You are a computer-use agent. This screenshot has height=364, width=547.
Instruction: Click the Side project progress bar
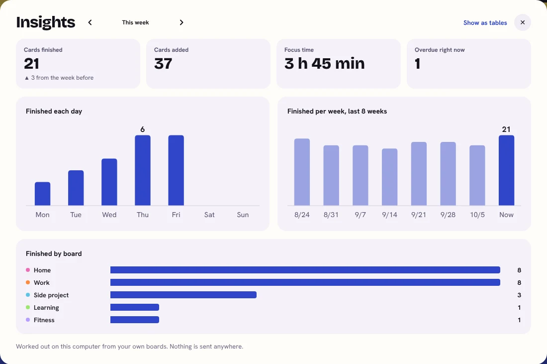(x=183, y=295)
